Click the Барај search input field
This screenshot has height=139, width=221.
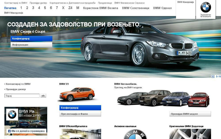click(22, 96)
